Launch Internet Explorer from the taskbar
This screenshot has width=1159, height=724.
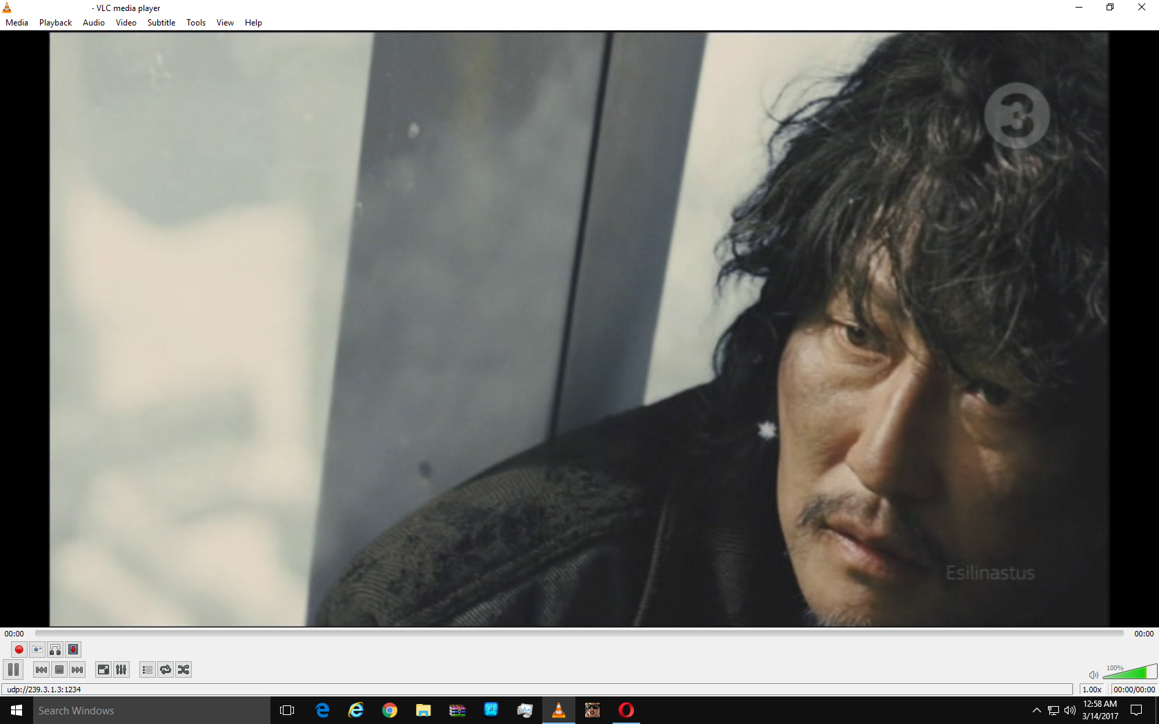[x=356, y=710]
